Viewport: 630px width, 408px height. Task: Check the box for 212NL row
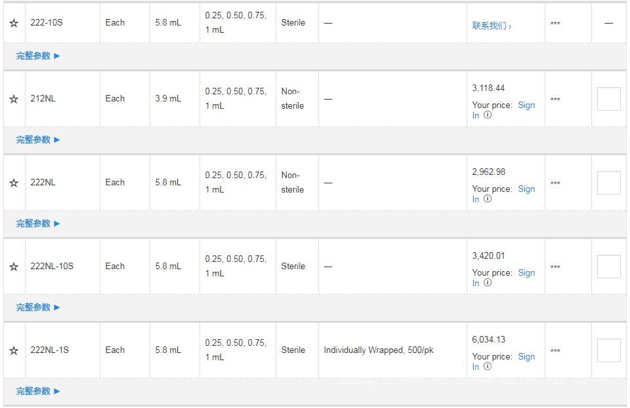(x=608, y=99)
